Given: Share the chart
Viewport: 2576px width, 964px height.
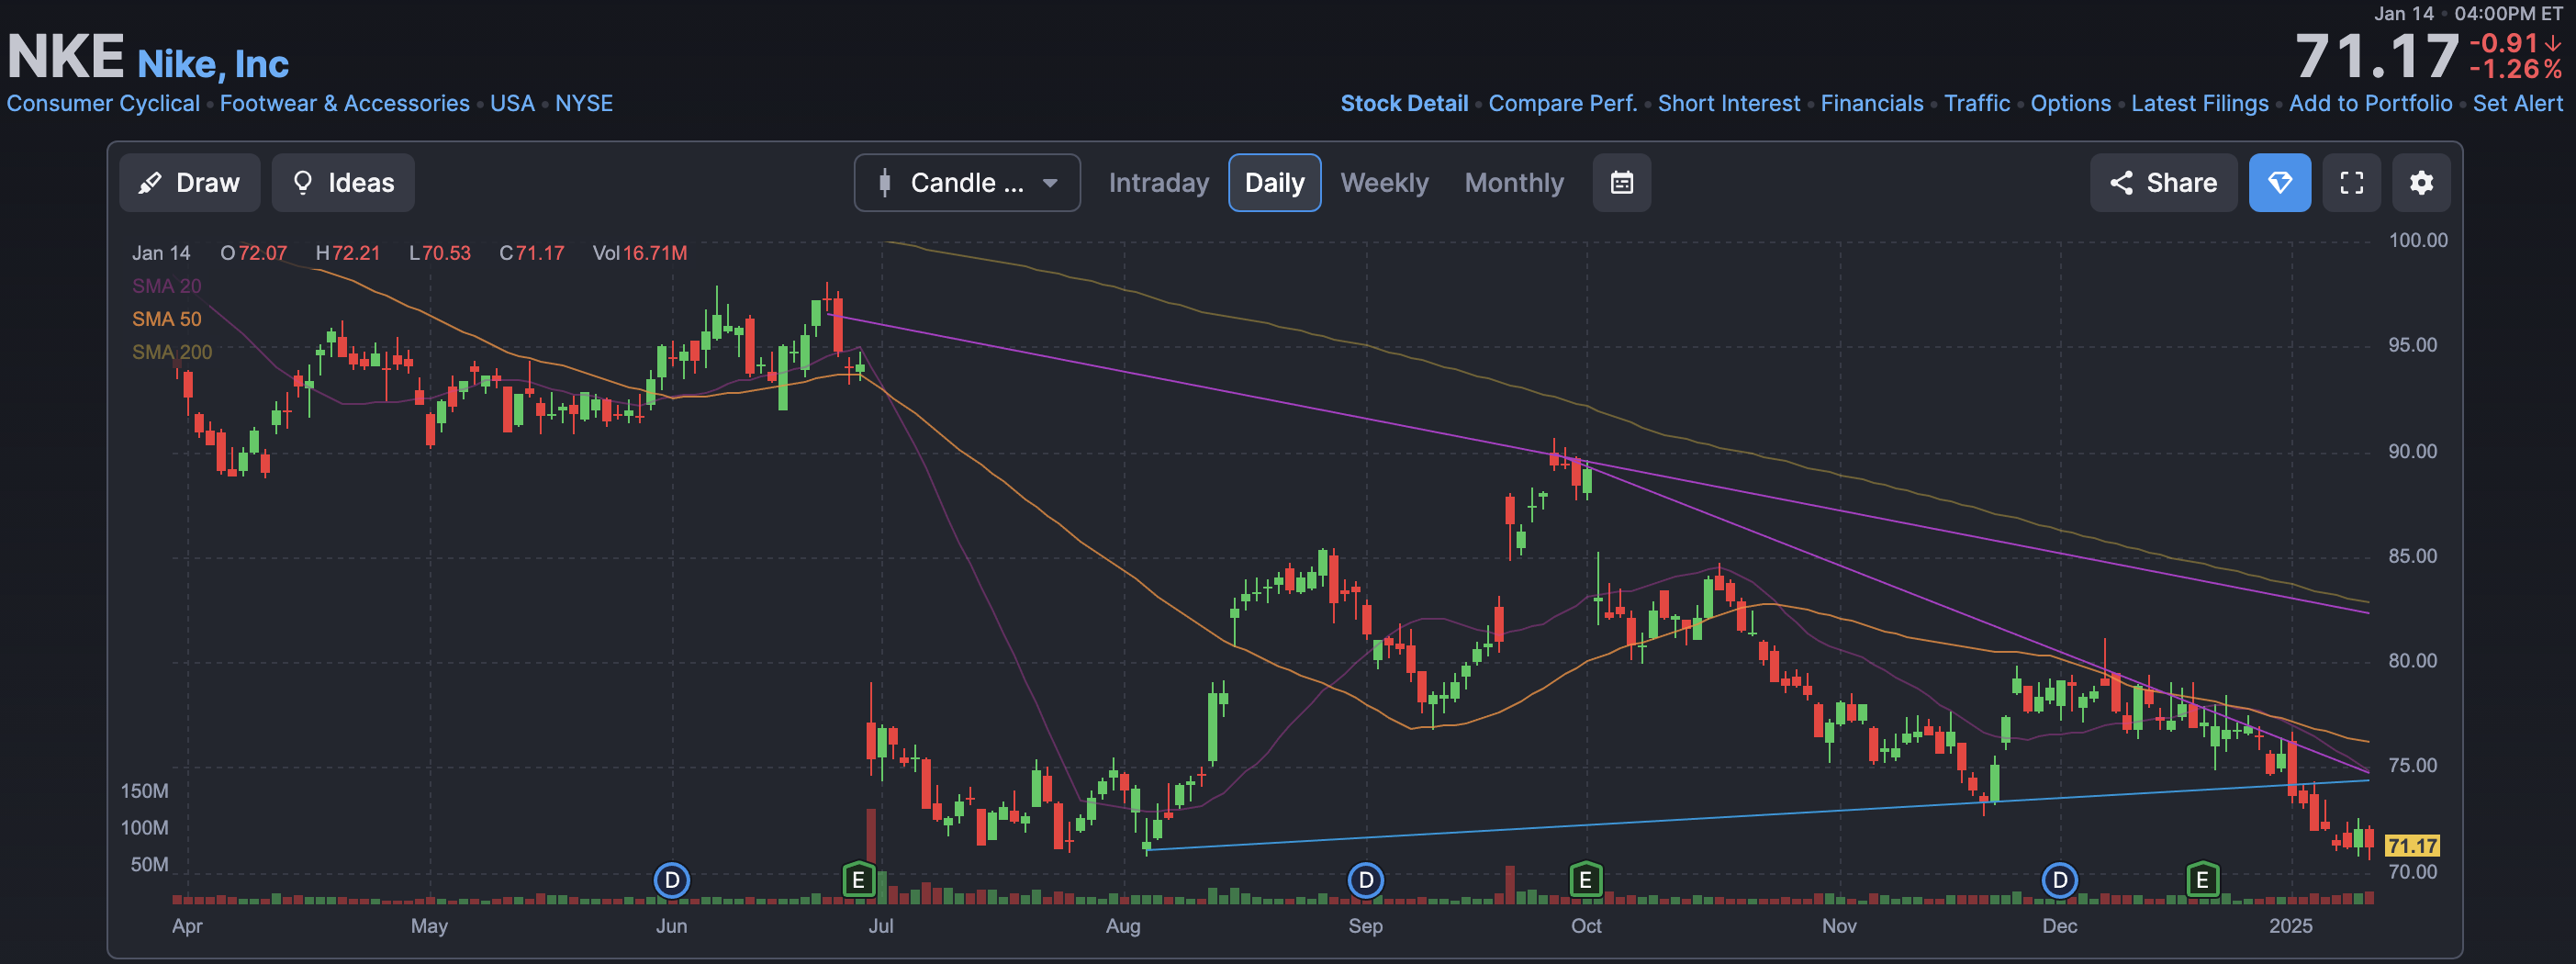Looking at the screenshot, I should coord(2163,183).
